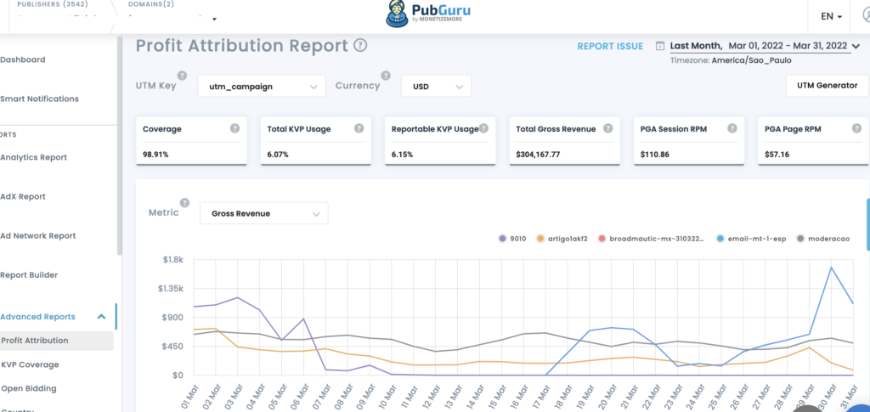This screenshot has height=412, width=870.
Task: Click help icon on PGA Page RPM card
Action: [854, 128]
